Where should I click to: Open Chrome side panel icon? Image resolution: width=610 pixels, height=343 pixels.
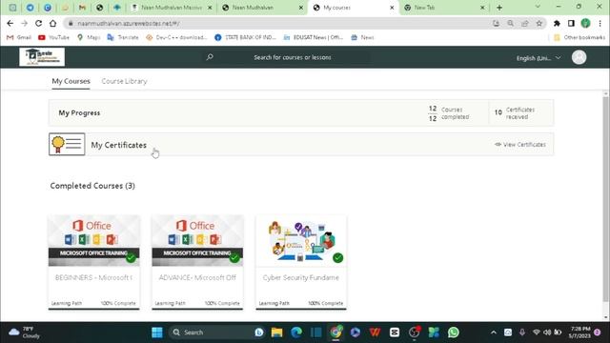pos(571,23)
